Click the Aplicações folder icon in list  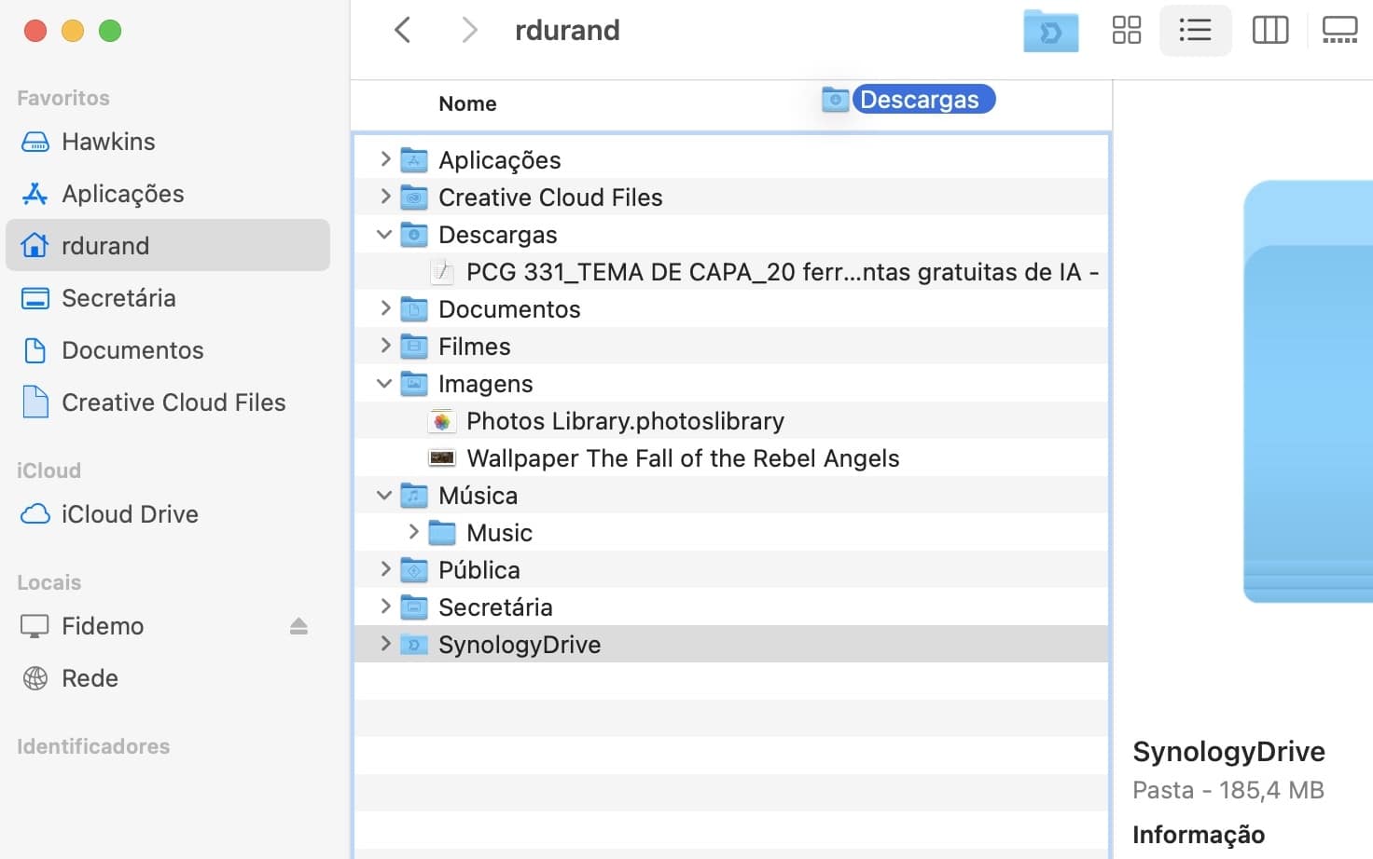tap(414, 160)
